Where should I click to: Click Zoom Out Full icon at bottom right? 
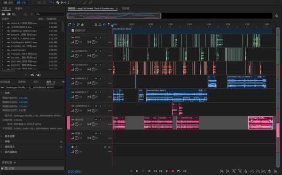coord(245,171)
